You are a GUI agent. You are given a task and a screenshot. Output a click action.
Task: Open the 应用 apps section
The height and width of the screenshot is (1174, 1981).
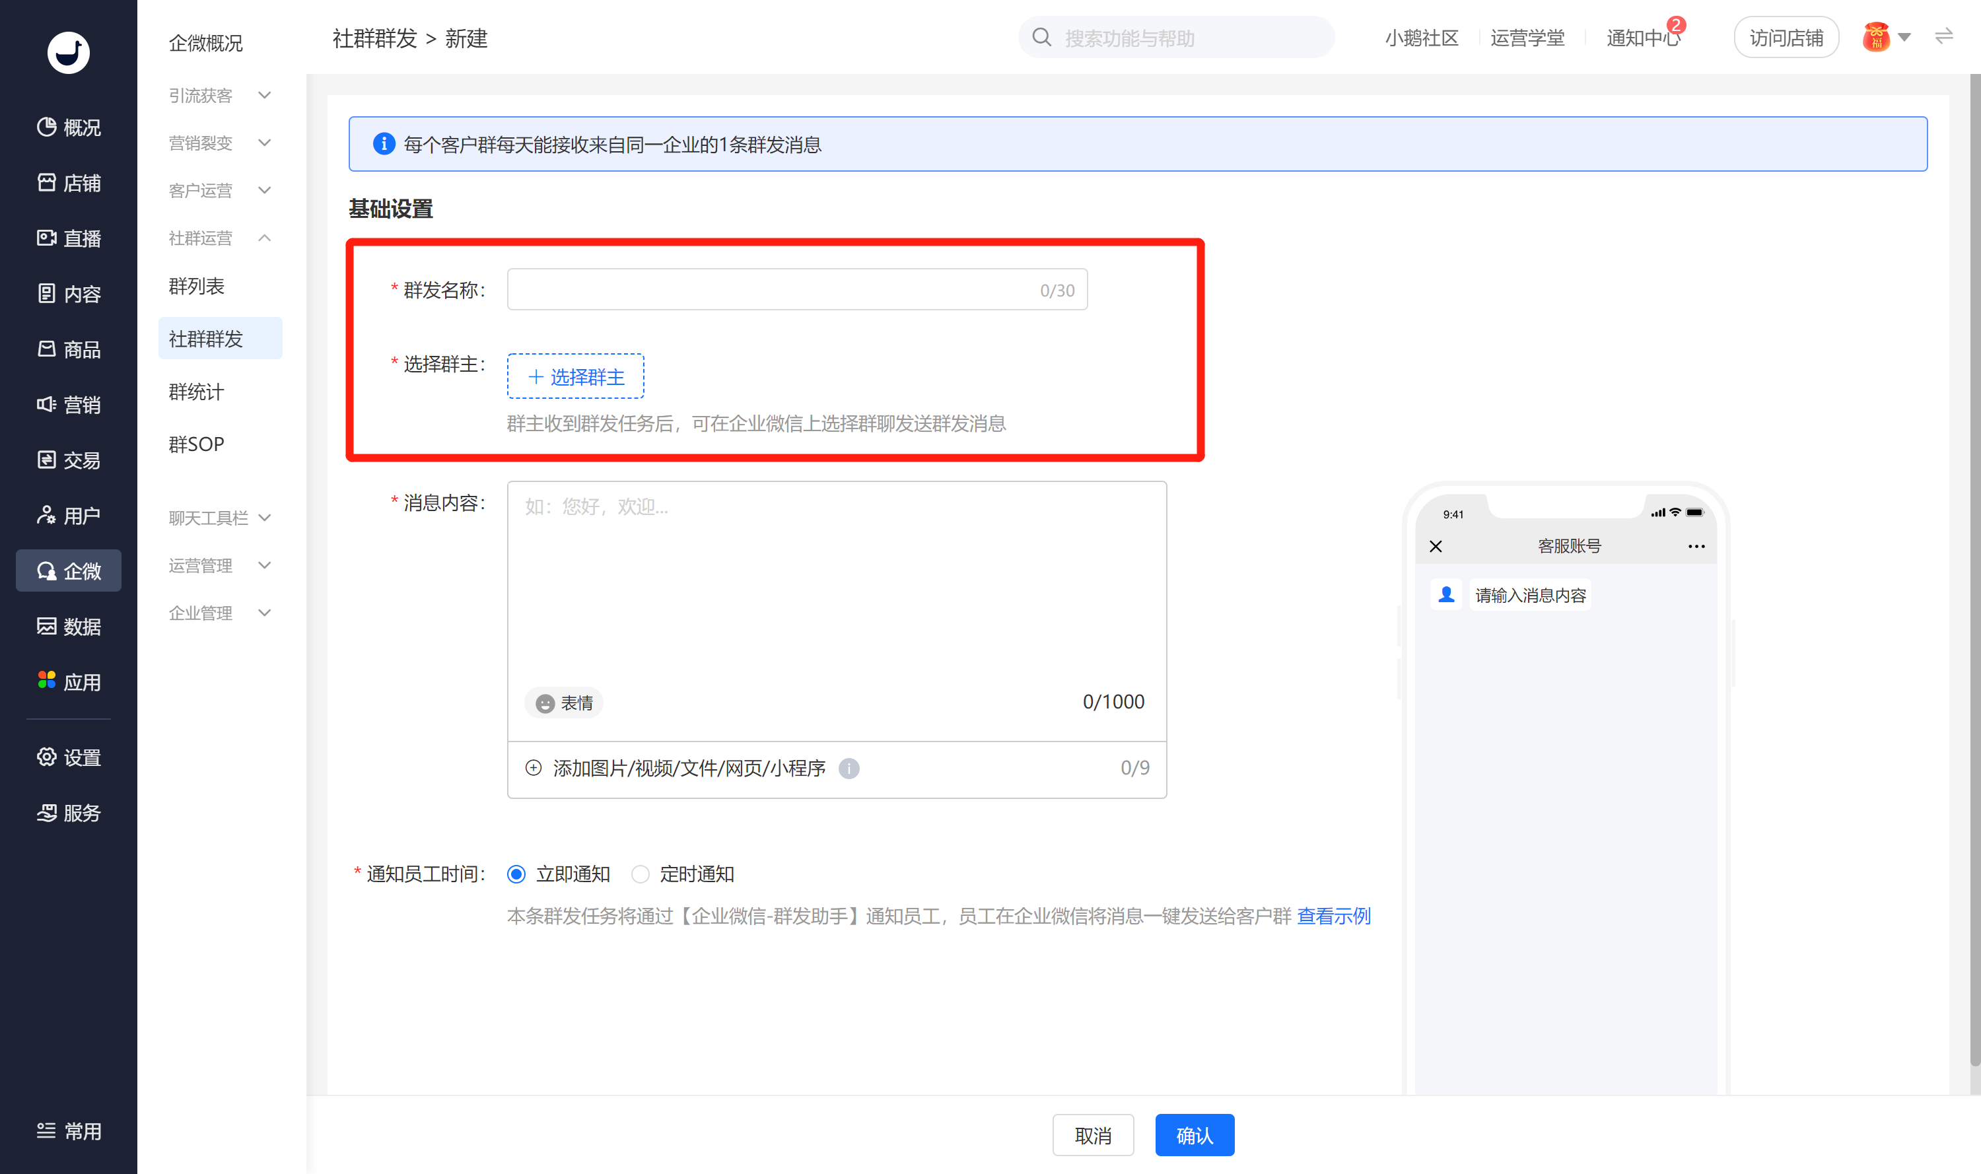tap(69, 681)
